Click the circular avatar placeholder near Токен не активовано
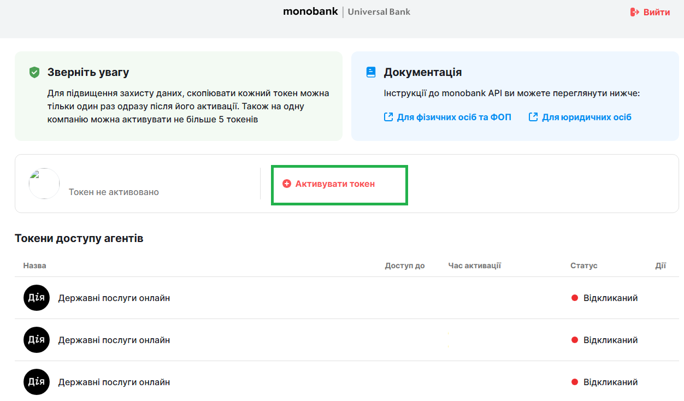684x401 pixels. coord(44,184)
